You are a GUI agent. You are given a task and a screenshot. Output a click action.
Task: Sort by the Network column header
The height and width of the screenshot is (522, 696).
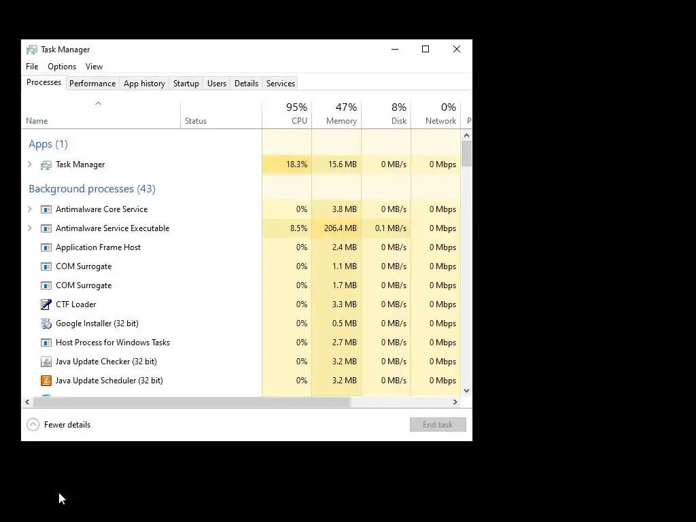coord(436,114)
